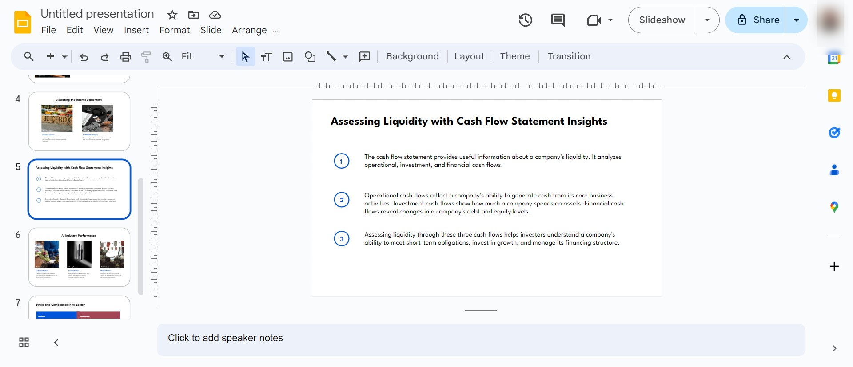Collapse the toolbar menus chevron
This screenshot has height=367, width=853.
point(787,57)
